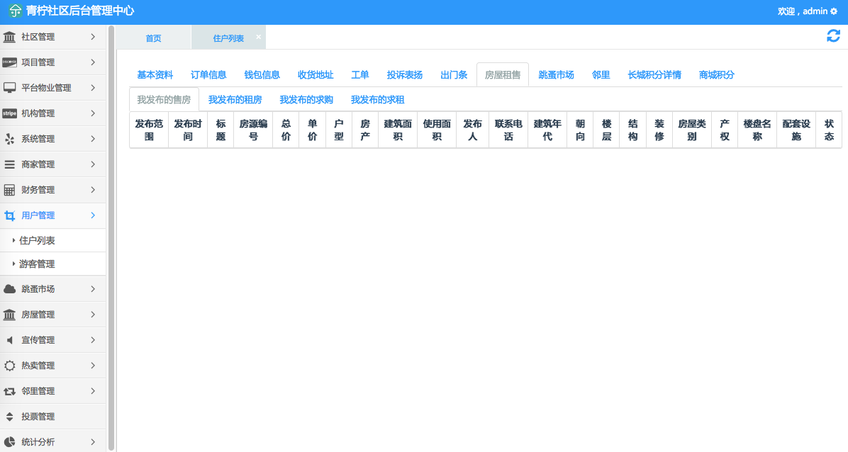Select the 房屋租售 tab
This screenshot has width=848, height=452.
pos(503,74)
